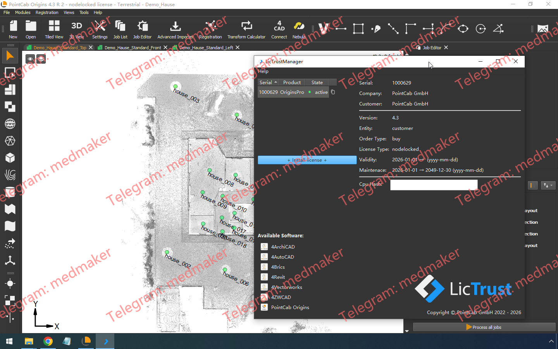
Task: Toggle the layers button beside the eye
Action: [x=41, y=59]
